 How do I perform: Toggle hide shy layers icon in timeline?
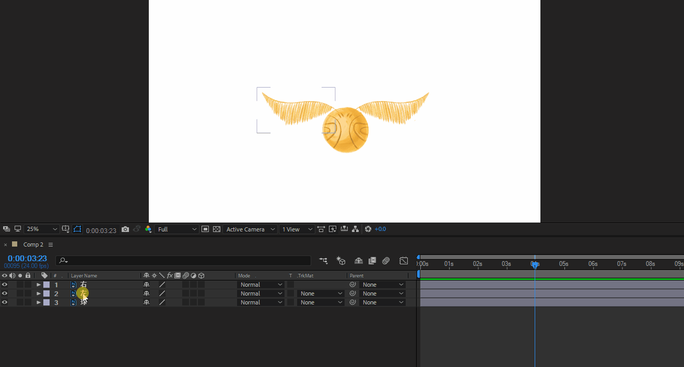tap(359, 261)
